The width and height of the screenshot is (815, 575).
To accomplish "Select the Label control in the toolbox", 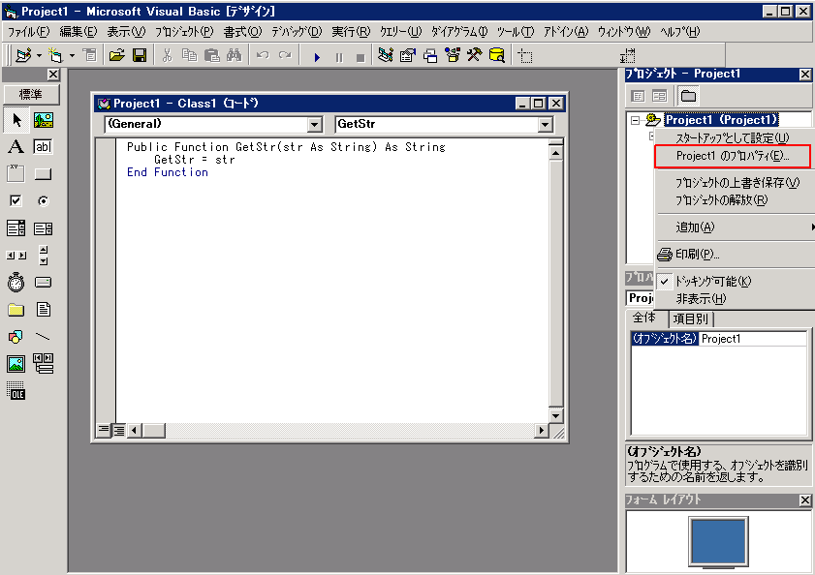I will pos(16,145).
